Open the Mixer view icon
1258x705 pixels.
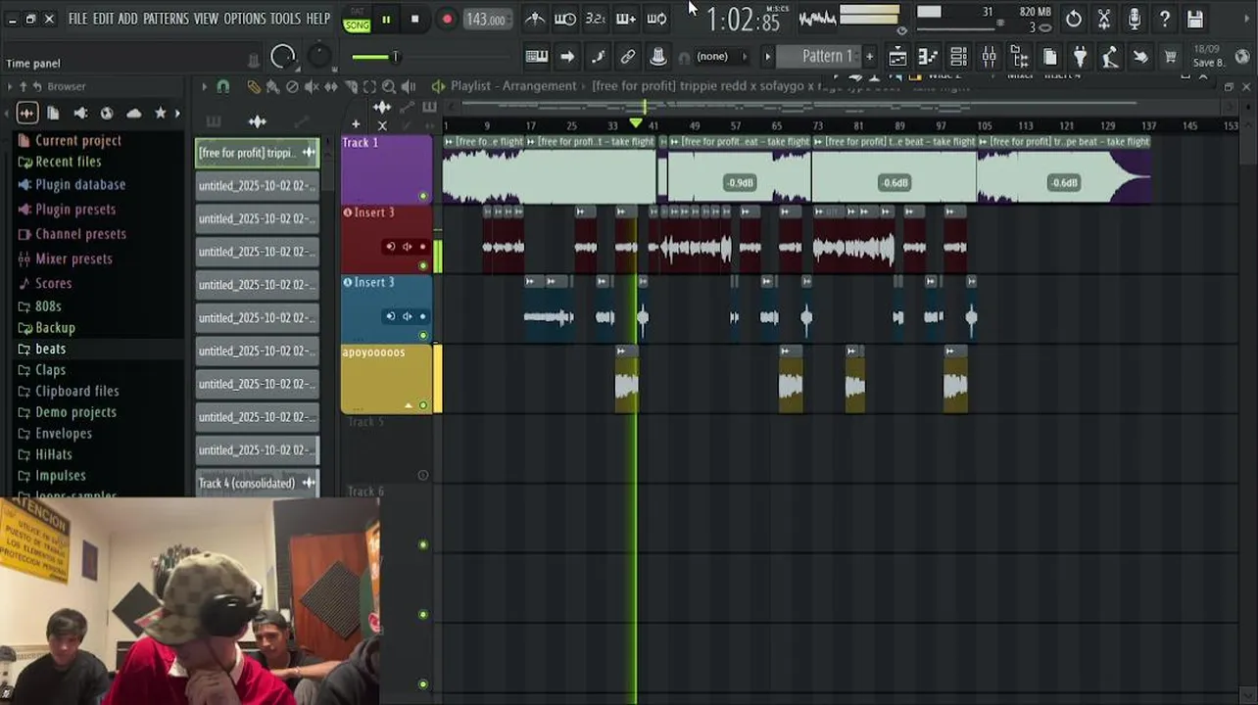click(989, 57)
